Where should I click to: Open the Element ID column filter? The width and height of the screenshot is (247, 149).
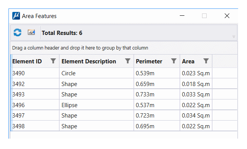[x=53, y=61]
